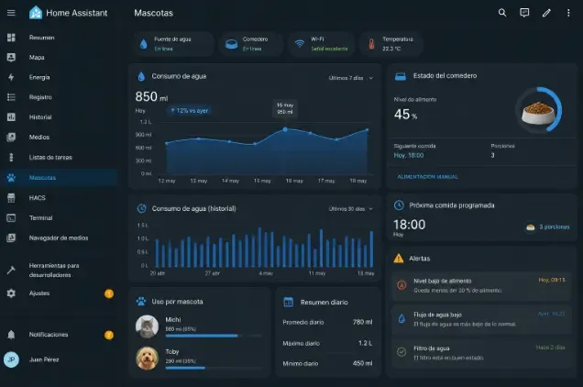This screenshot has height=387, width=583.
Task: Click the Medios sidebar icon
Action: click(11, 137)
